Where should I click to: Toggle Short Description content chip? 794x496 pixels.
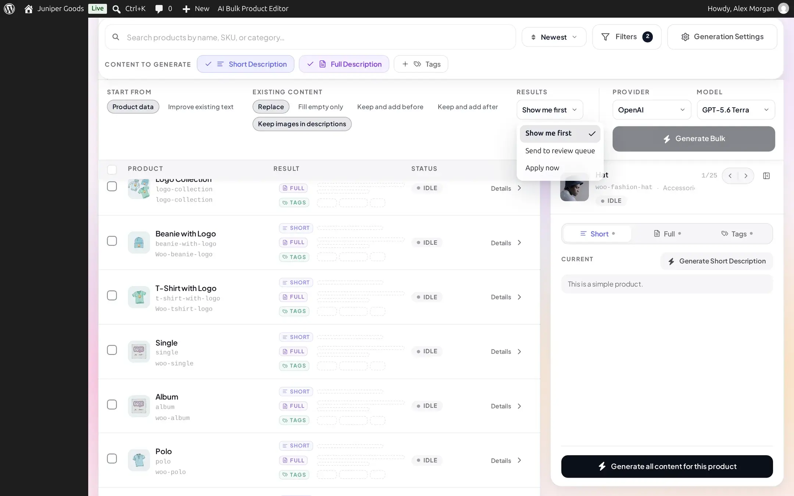[x=246, y=64]
